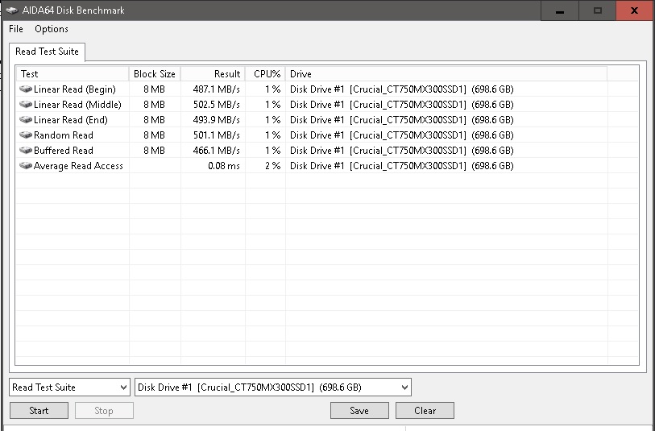Click the Buffered Read disk icon

(x=26, y=151)
